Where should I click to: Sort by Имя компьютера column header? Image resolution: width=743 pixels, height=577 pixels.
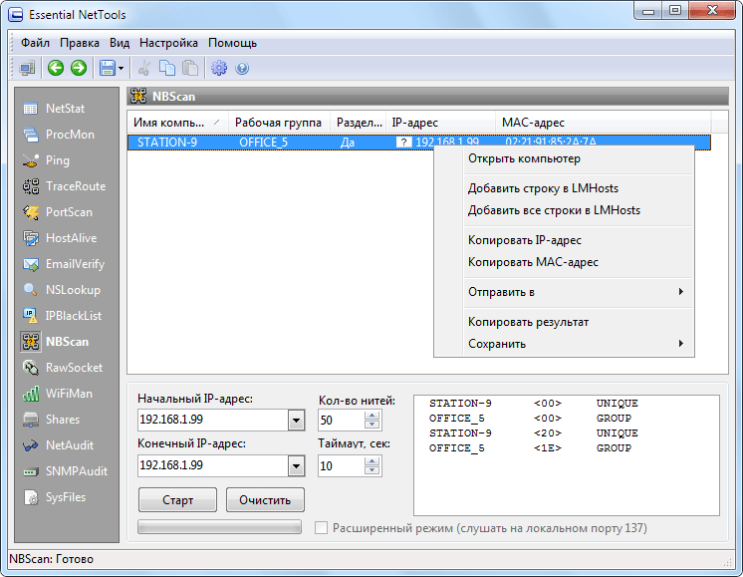[177, 123]
